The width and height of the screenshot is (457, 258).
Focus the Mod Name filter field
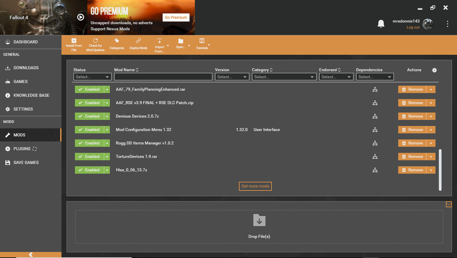tap(163, 77)
